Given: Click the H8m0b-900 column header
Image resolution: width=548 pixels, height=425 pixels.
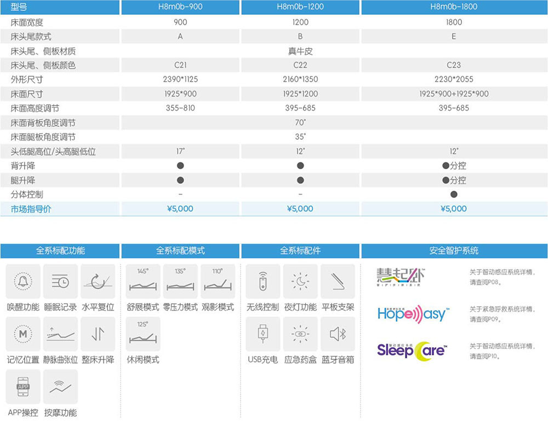Looking at the screenshot, I should [x=180, y=7].
